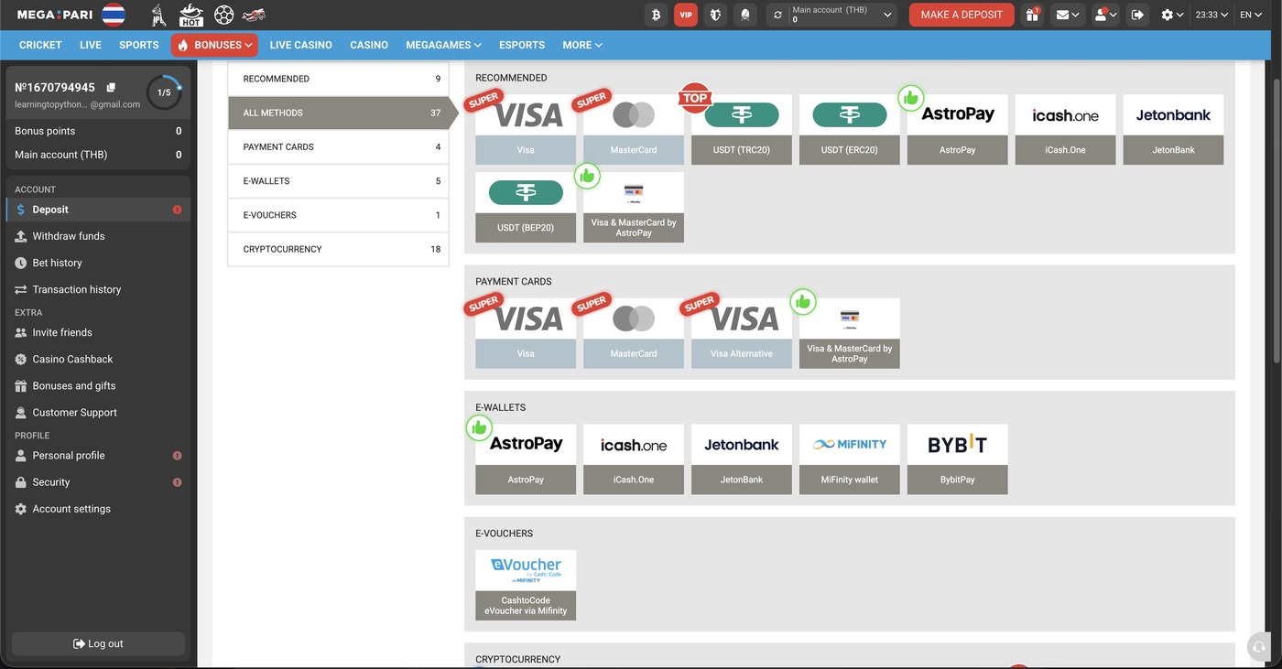
Task: Choose BybitPay e-wallet
Action: coord(958,459)
